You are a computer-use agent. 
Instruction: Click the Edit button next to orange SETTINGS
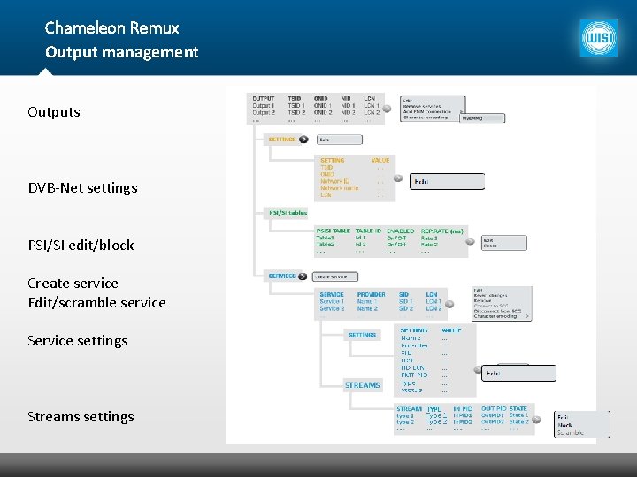(x=339, y=140)
